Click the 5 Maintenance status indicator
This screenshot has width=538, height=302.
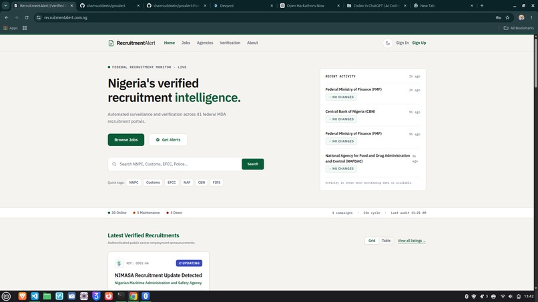coord(146,213)
